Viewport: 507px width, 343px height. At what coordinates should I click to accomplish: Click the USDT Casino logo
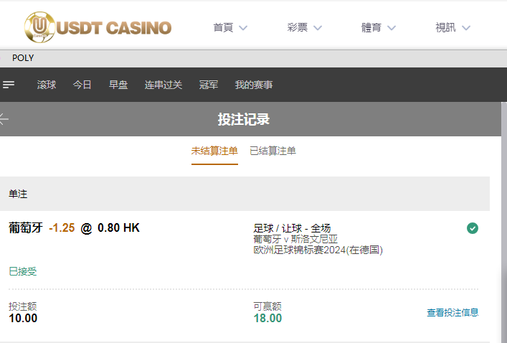pyautogui.click(x=98, y=27)
